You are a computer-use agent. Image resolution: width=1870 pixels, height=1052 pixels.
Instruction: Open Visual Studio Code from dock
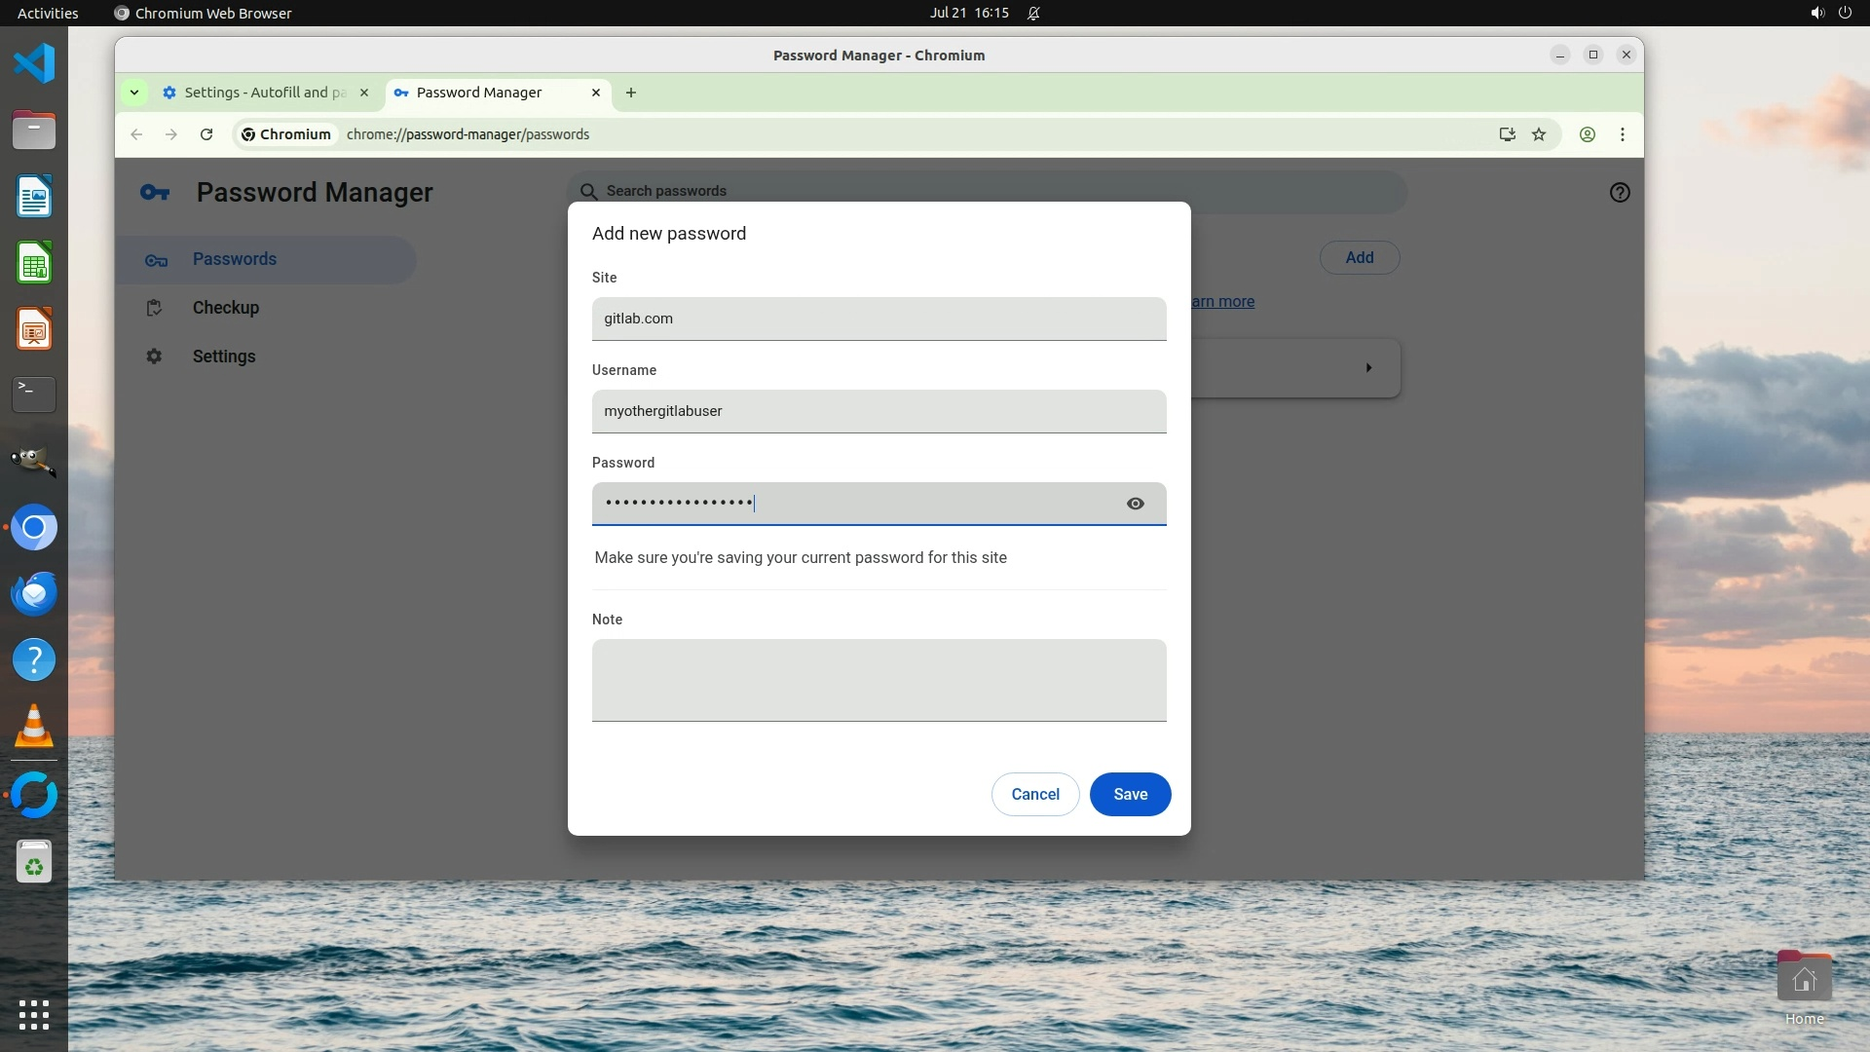[x=34, y=64]
